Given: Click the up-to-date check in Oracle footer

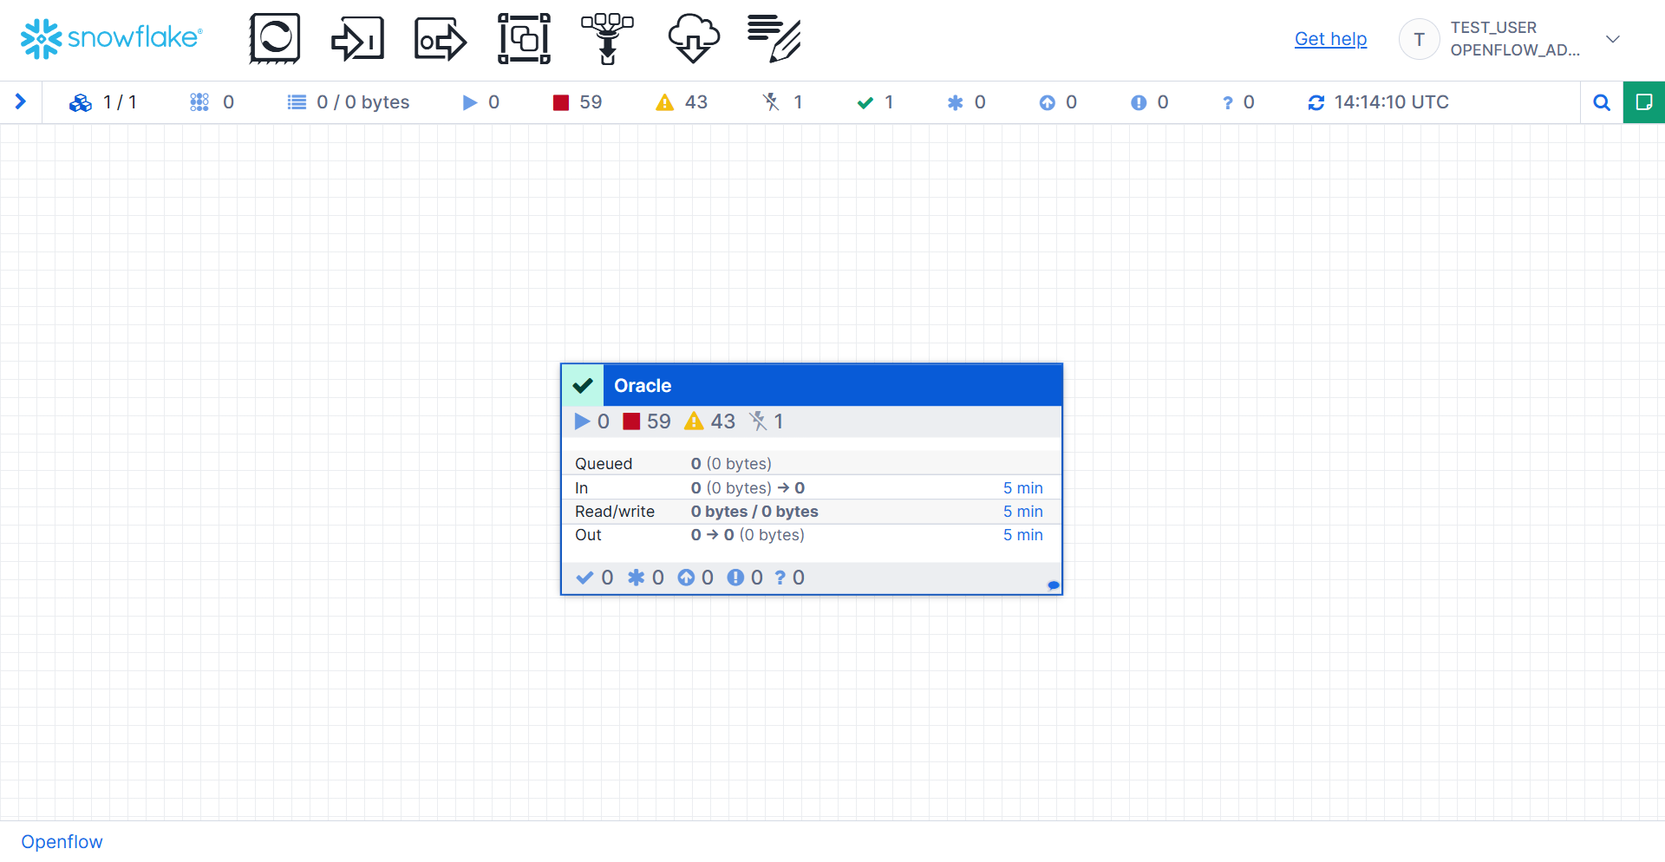Looking at the screenshot, I should click(x=585, y=578).
